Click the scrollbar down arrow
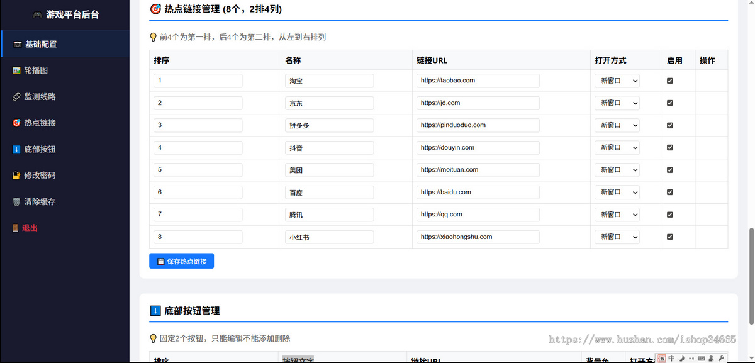This screenshot has width=755, height=363. tap(751, 359)
